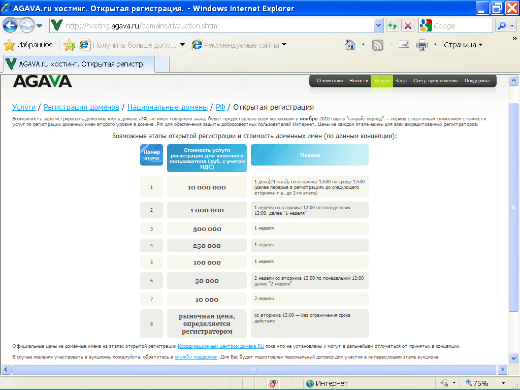Follow the Национальные домены breadcrumb link

point(168,107)
